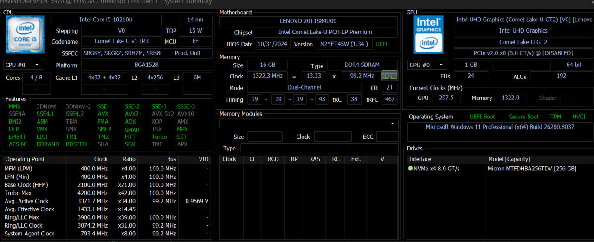Select the Comet Lake-U v1 LP3 codename

coord(121,42)
